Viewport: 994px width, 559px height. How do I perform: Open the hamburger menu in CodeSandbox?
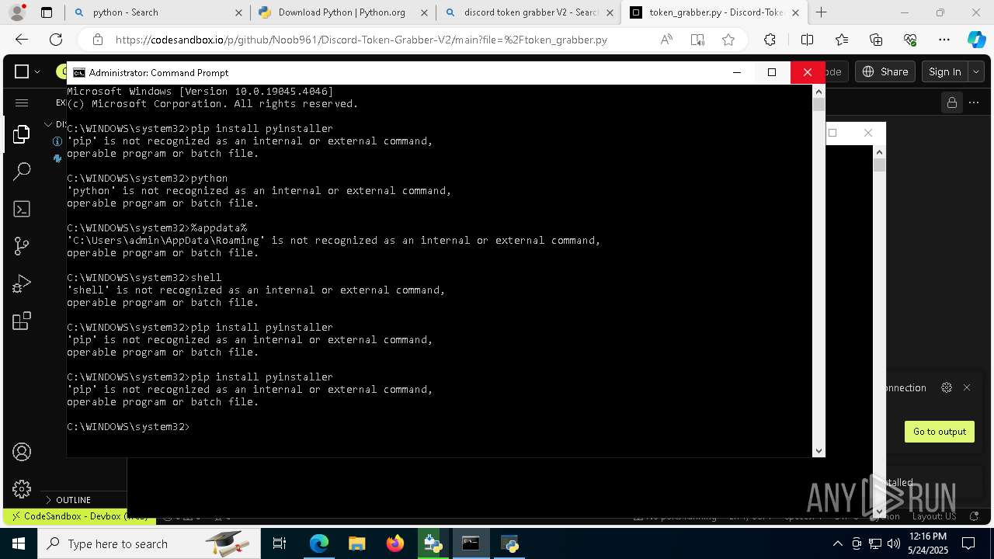(x=22, y=102)
